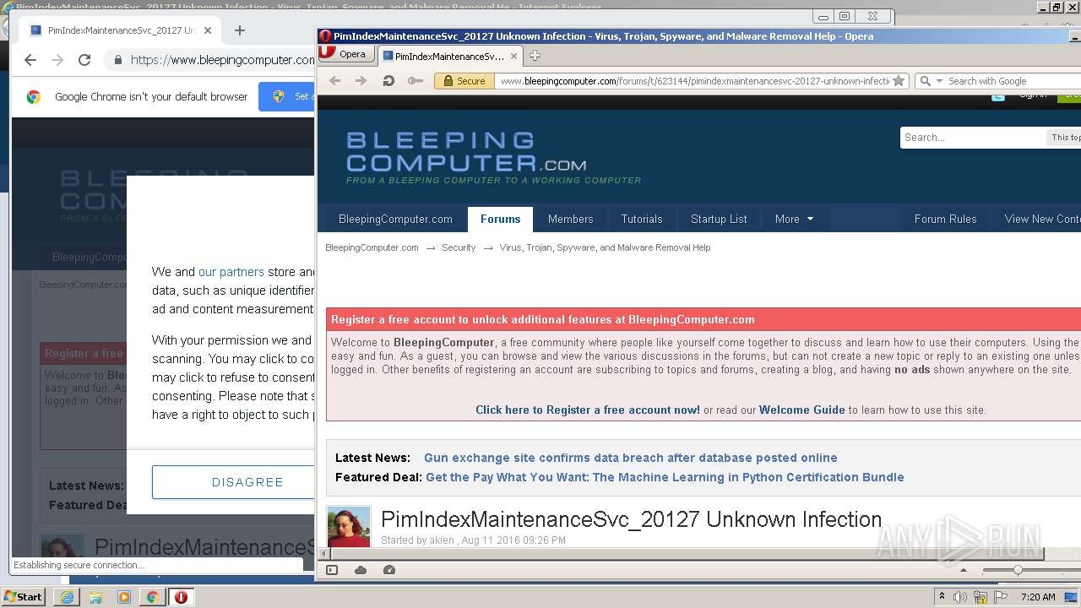Screen dimensions: 1081x608
Task: Open the Windows Start menu
Action: [x=23, y=597]
